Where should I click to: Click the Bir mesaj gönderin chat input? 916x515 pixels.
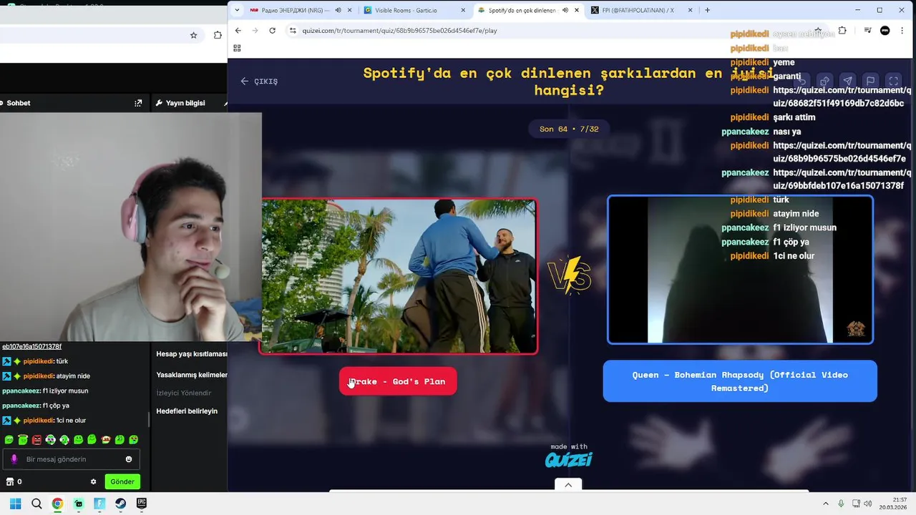[72, 459]
